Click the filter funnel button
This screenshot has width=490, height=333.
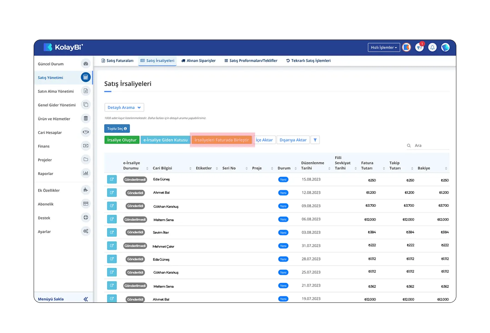(315, 140)
